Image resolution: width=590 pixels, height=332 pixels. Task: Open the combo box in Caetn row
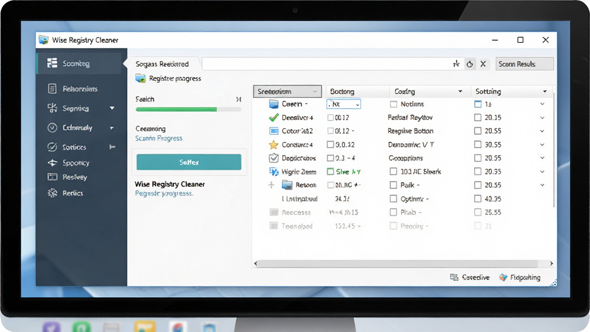coord(343,104)
